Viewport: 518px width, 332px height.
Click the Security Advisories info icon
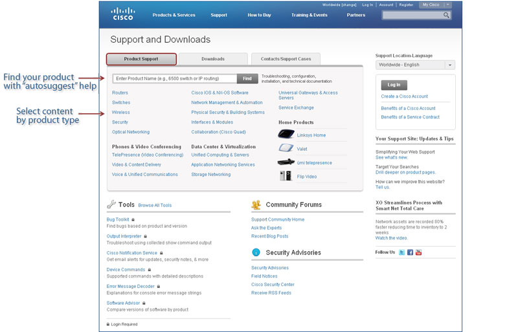[256, 252]
